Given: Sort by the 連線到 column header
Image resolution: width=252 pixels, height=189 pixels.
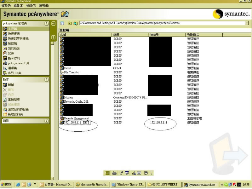Looking at the screenshot, I should (x=167, y=35).
